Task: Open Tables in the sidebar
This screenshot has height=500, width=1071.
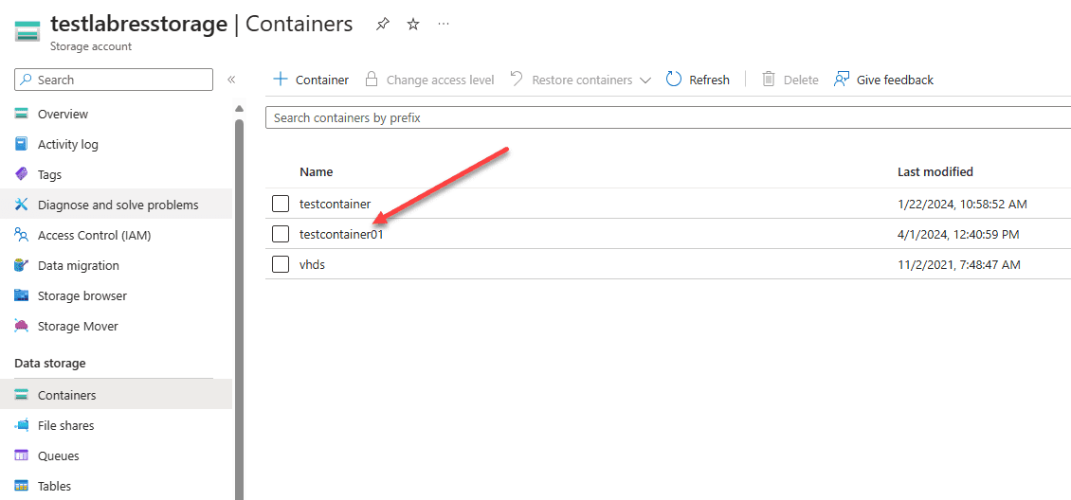Action: [x=55, y=487]
